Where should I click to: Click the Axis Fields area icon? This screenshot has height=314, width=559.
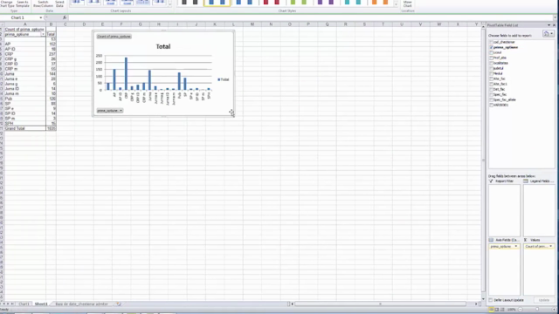pyautogui.click(x=491, y=240)
